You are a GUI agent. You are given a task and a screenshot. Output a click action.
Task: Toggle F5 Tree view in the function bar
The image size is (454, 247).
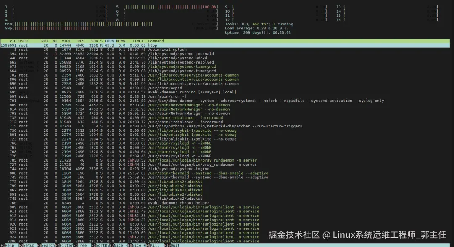[80, 245]
